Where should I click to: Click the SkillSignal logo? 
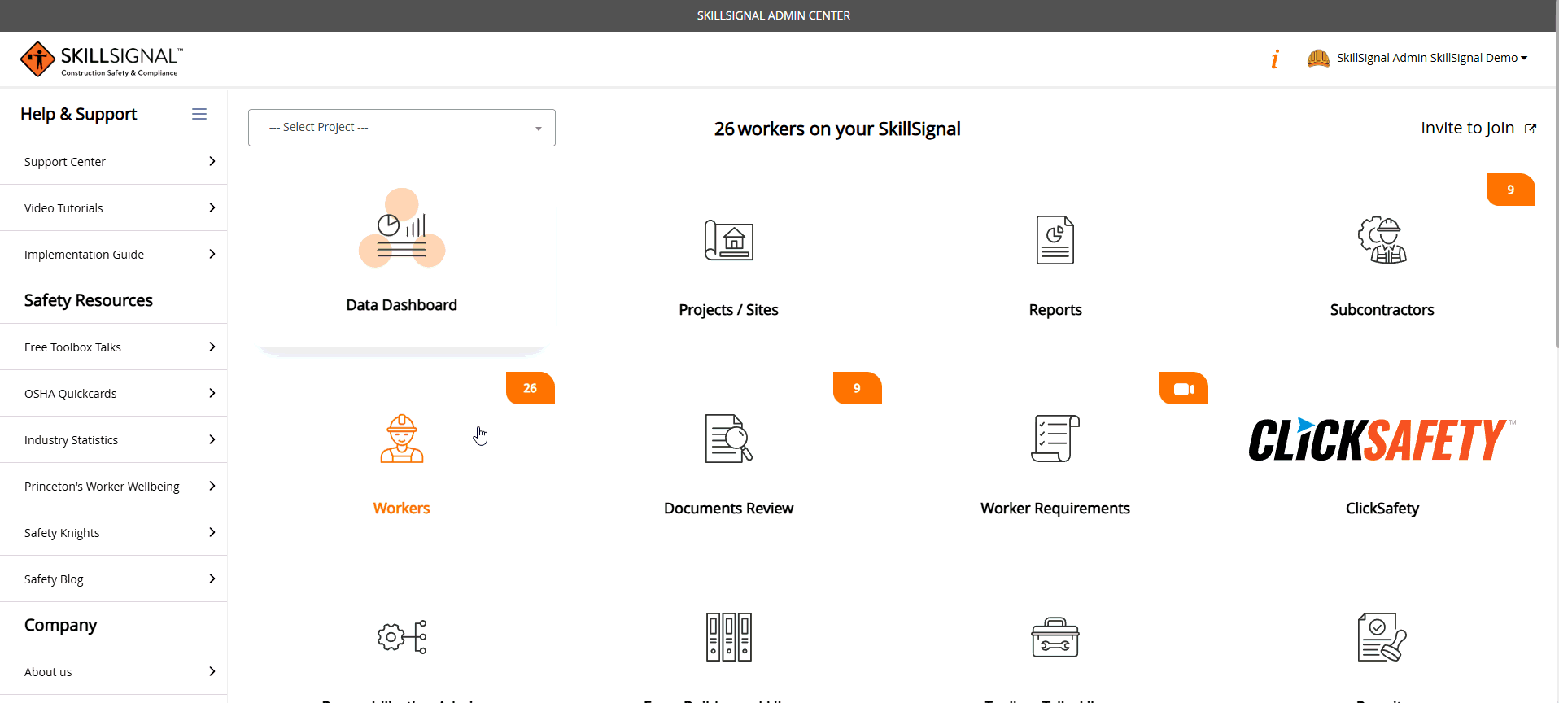pyautogui.click(x=101, y=59)
